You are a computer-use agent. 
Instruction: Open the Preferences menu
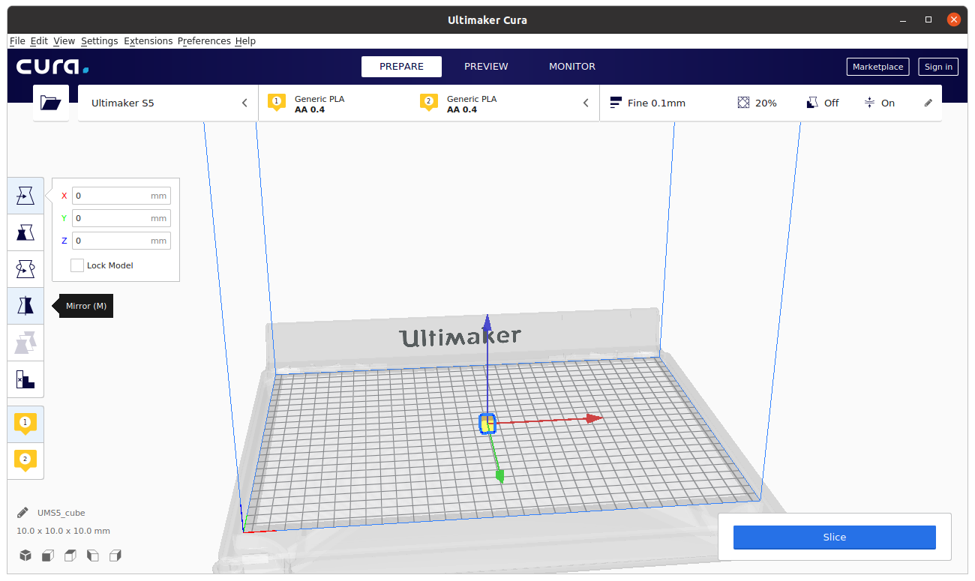click(204, 41)
